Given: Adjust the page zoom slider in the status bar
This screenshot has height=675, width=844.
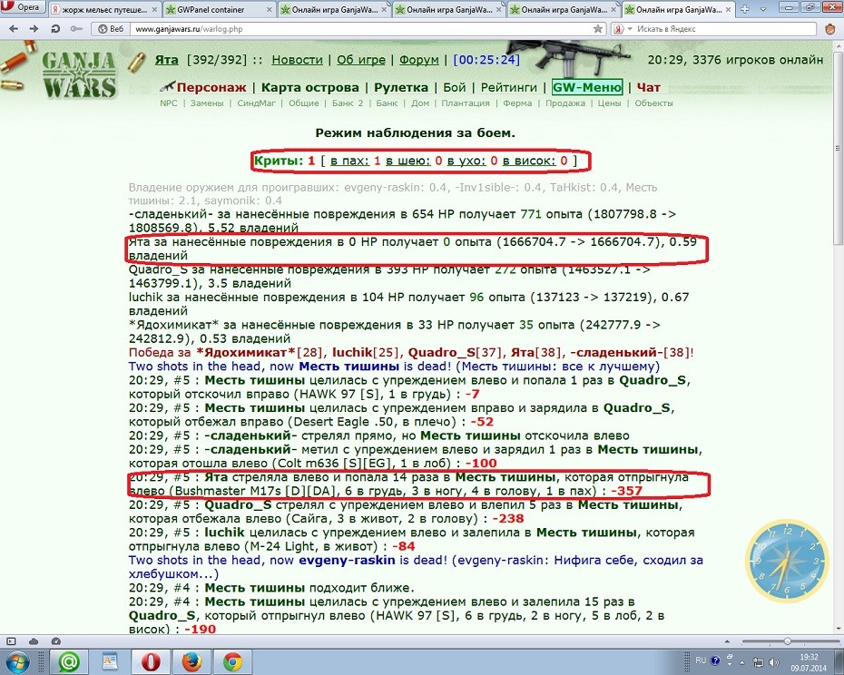Looking at the screenshot, I should pyautogui.click(x=788, y=641).
